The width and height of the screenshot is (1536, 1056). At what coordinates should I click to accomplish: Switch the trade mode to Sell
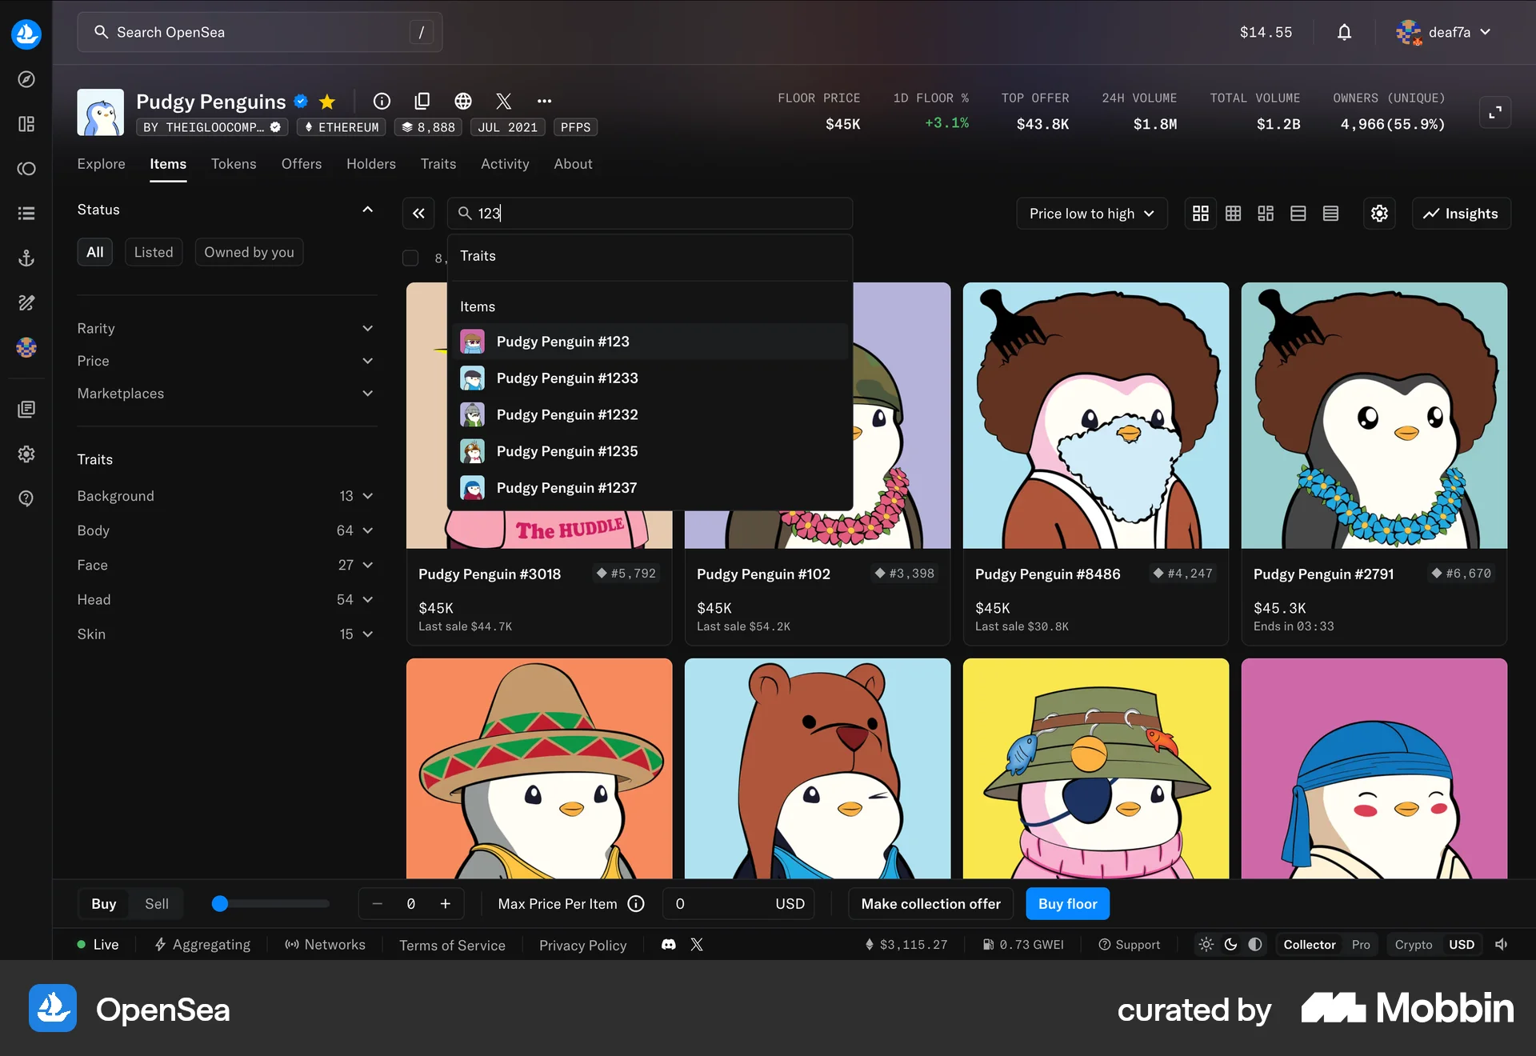point(157,904)
